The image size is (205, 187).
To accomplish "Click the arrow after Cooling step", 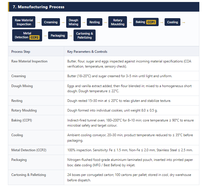I will pyautogui.click(x=184, y=23).
